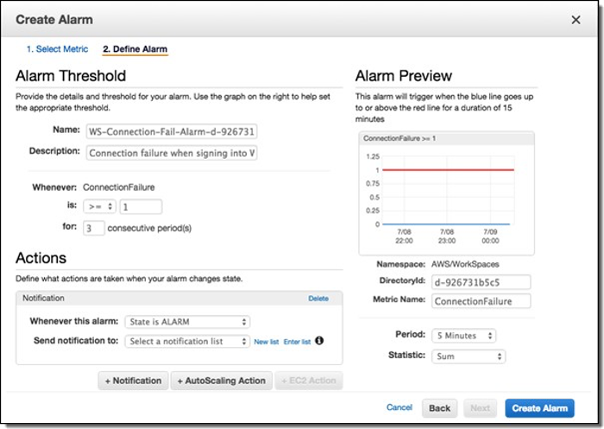Add an AutoScaling Action
604x429 pixels.
point(222,381)
